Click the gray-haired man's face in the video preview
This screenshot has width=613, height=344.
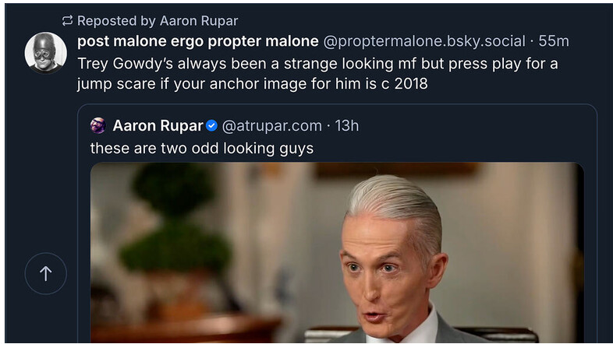tap(386, 273)
